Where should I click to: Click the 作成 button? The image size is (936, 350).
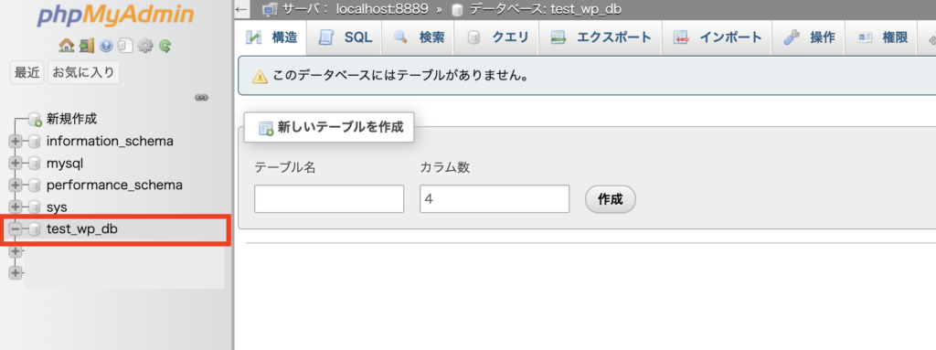point(610,199)
